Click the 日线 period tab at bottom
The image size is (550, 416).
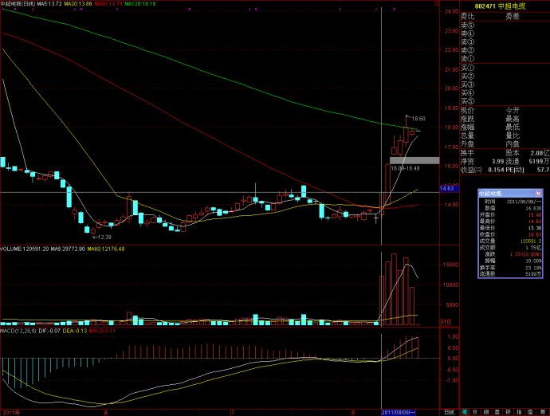(x=450, y=412)
